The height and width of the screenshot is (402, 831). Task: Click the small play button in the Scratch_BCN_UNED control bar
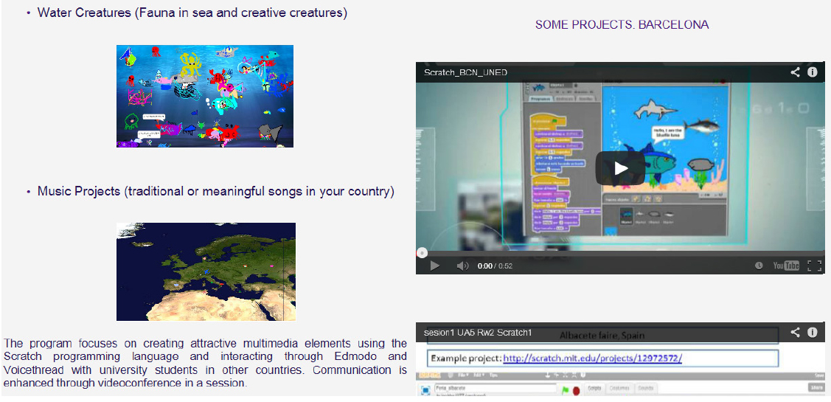tap(434, 266)
